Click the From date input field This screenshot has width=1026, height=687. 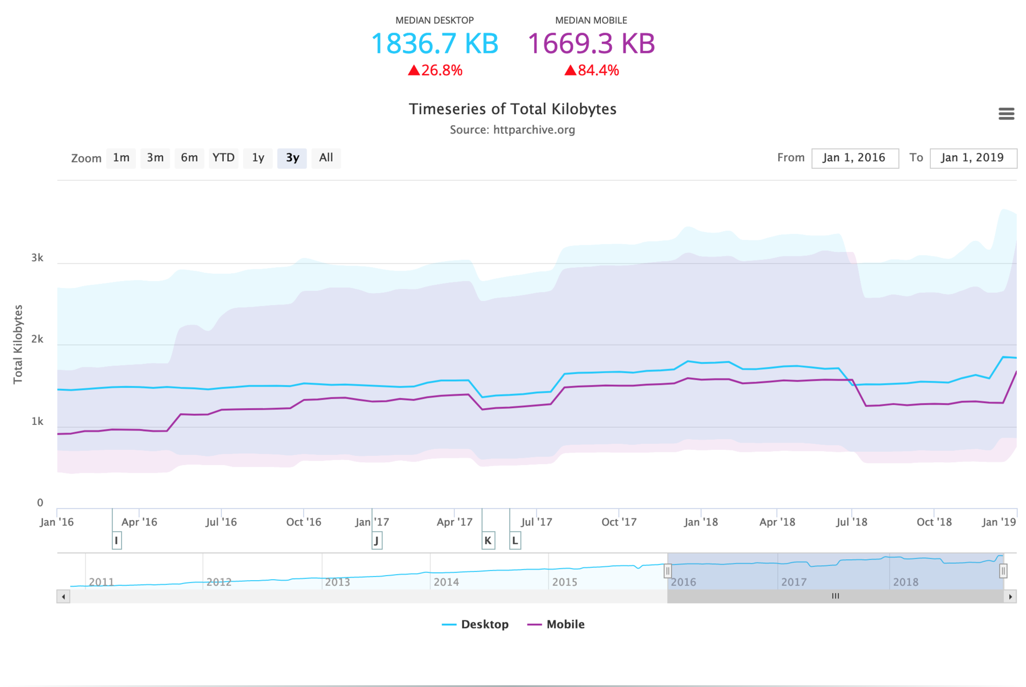[x=855, y=158]
